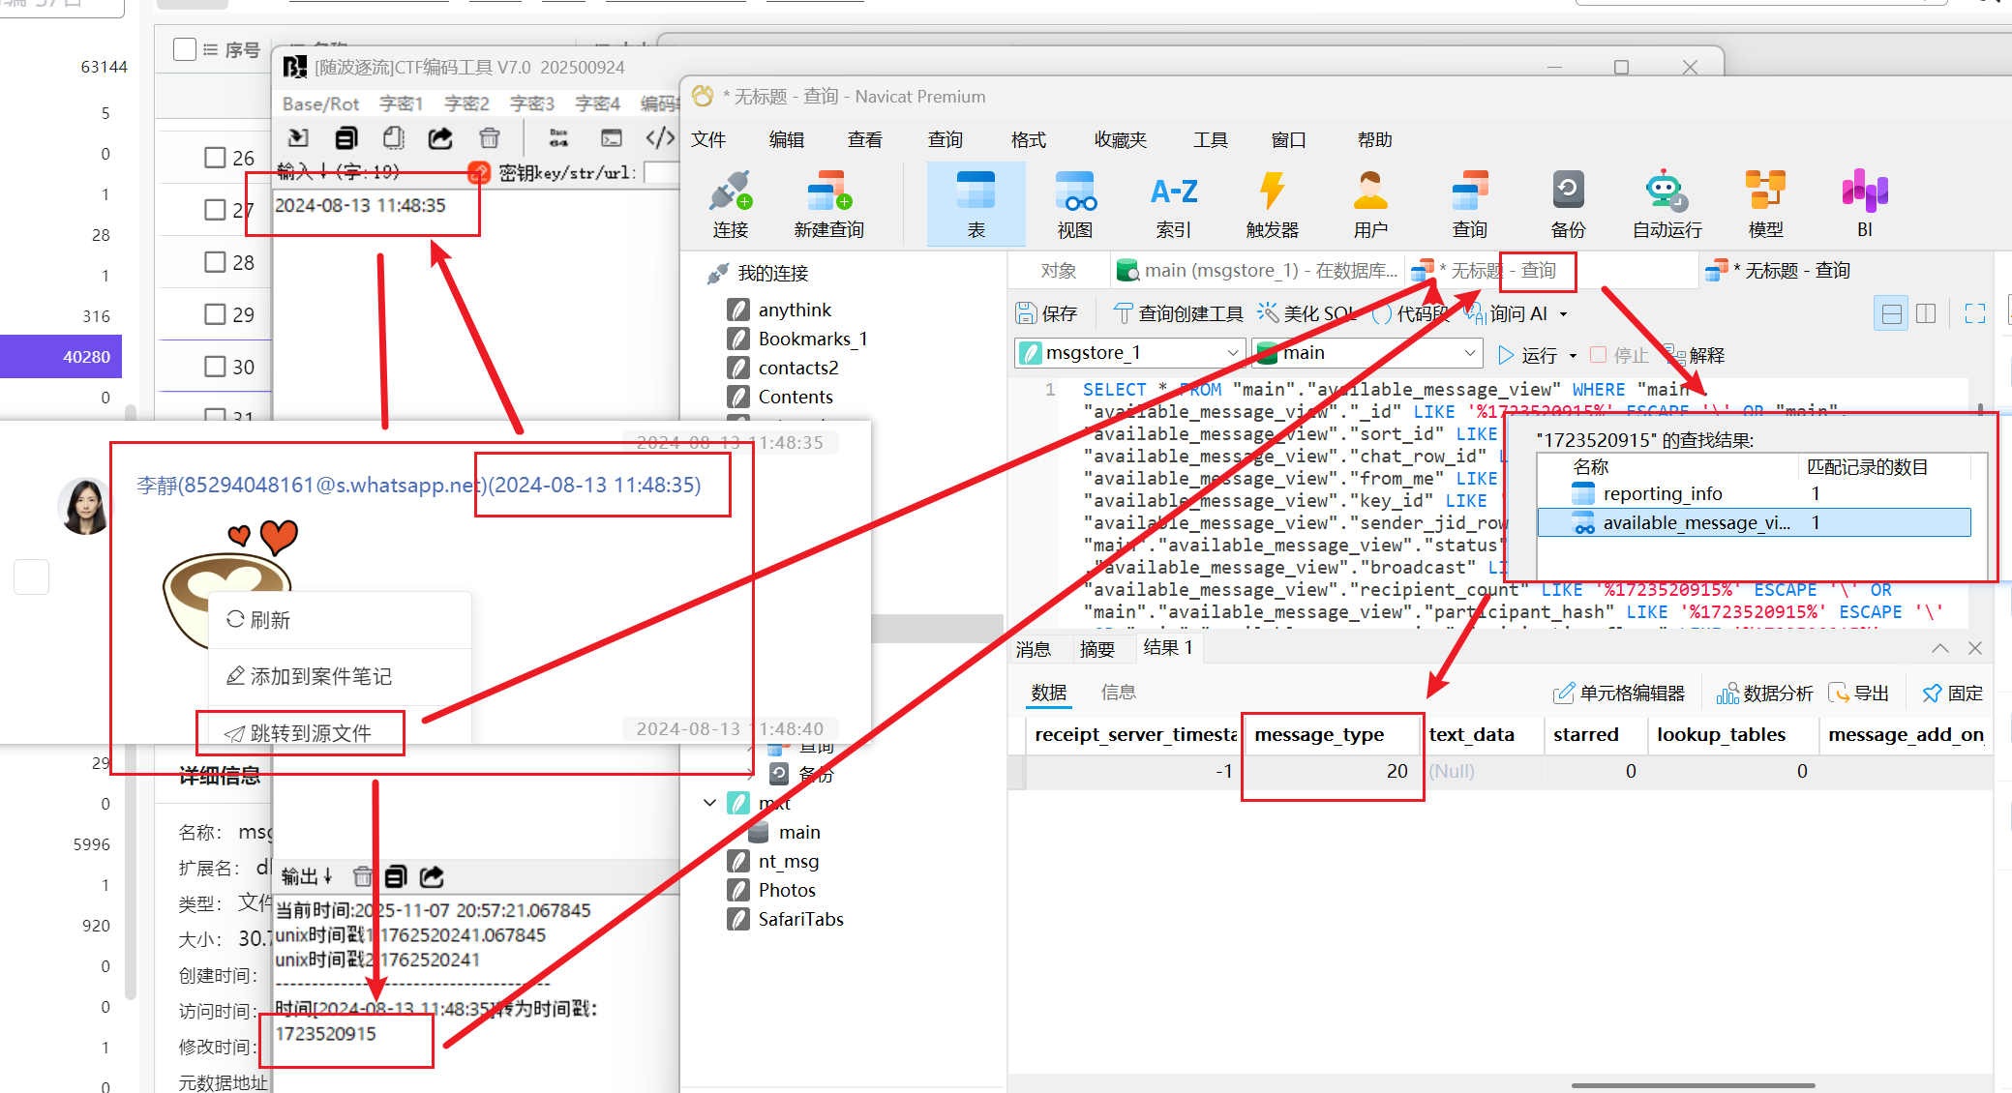Collapse the mxt connection tree node
The height and width of the screenshot is (1093, 2012).
pyautogui.click(x=709, y=803)
